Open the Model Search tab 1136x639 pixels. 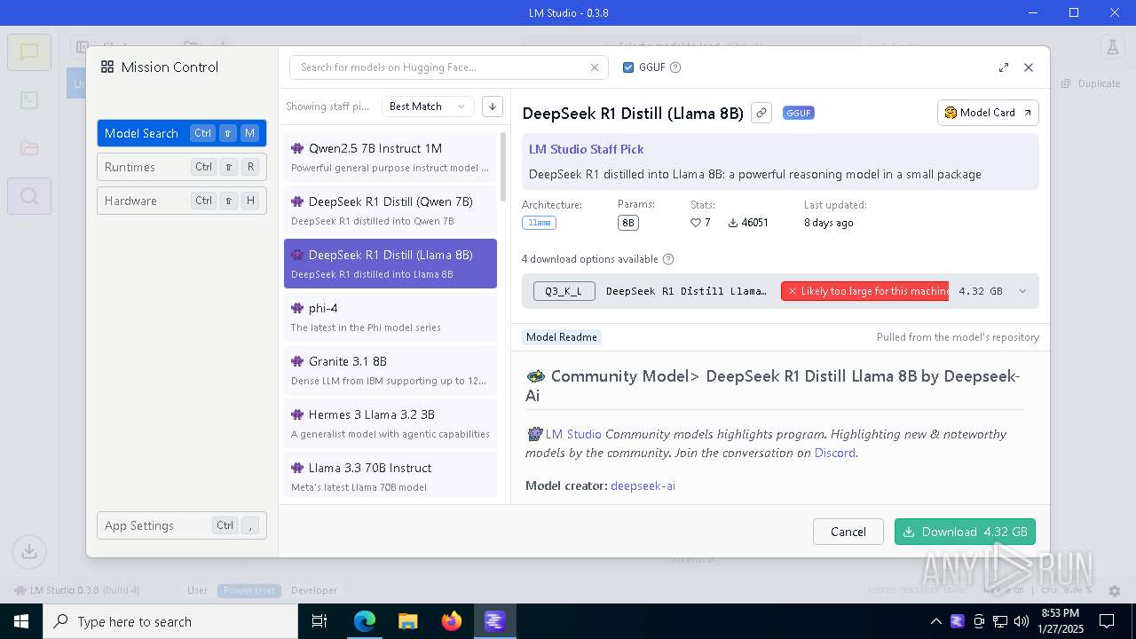(182, 133)
